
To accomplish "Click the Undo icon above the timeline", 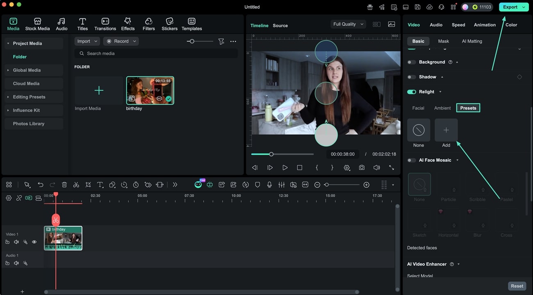I will 41,185.
